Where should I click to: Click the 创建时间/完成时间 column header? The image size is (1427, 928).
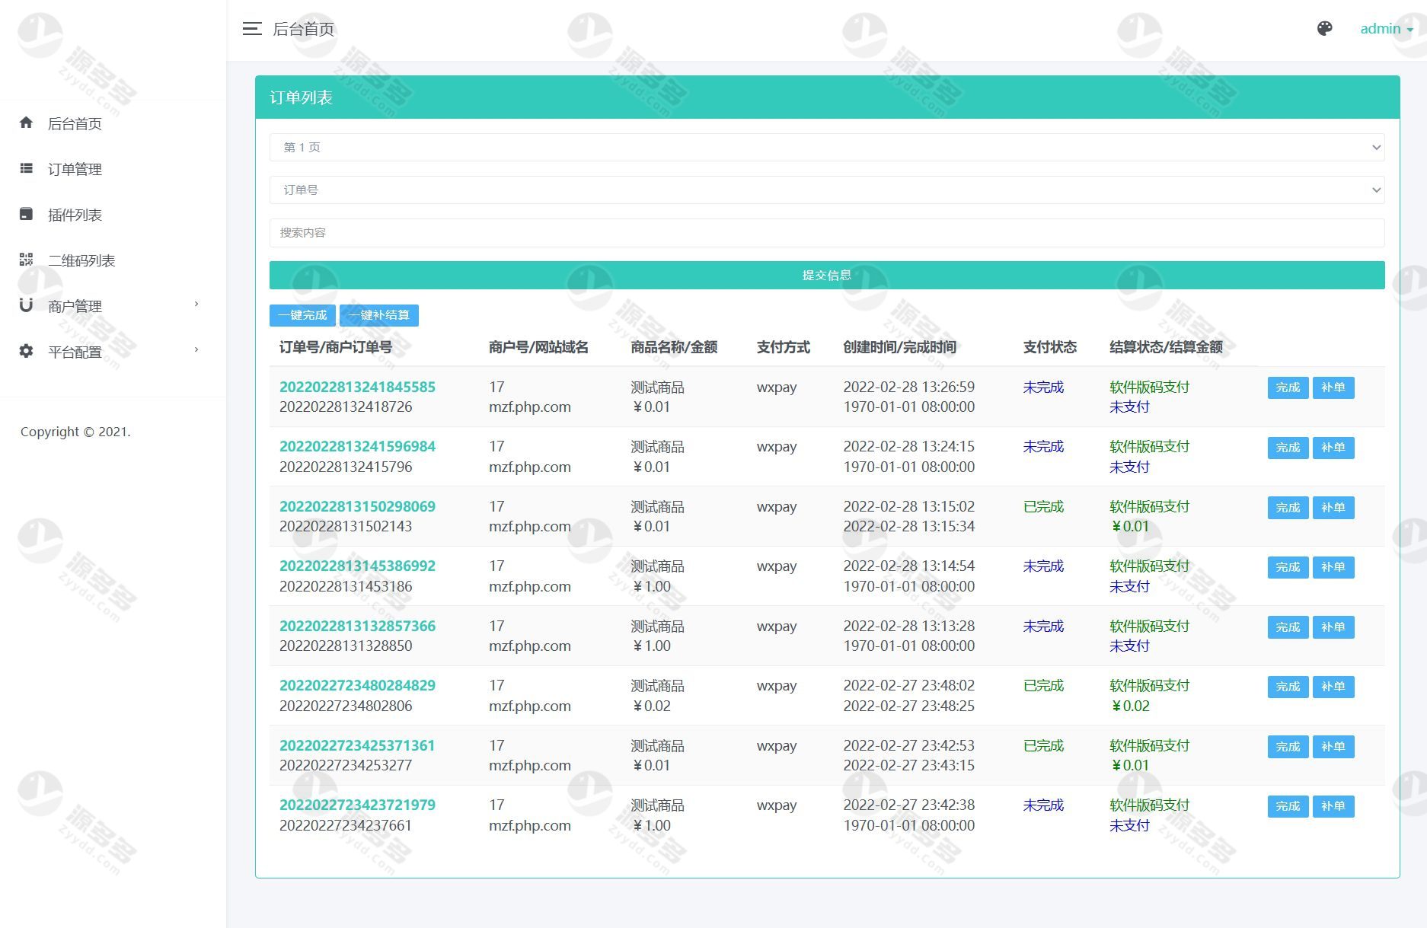(x=899, y=347)
